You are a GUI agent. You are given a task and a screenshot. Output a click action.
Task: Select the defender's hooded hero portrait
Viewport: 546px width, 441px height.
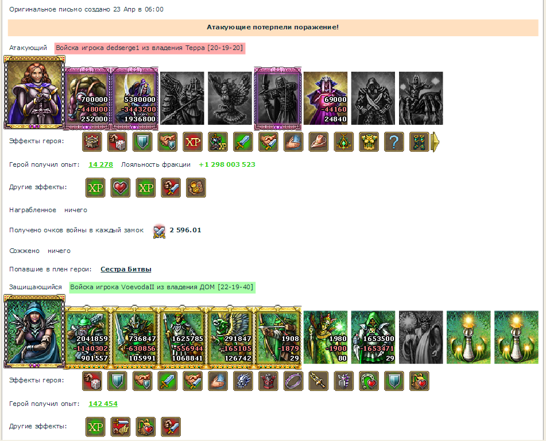pyautogui.click(x=34, y=332)
